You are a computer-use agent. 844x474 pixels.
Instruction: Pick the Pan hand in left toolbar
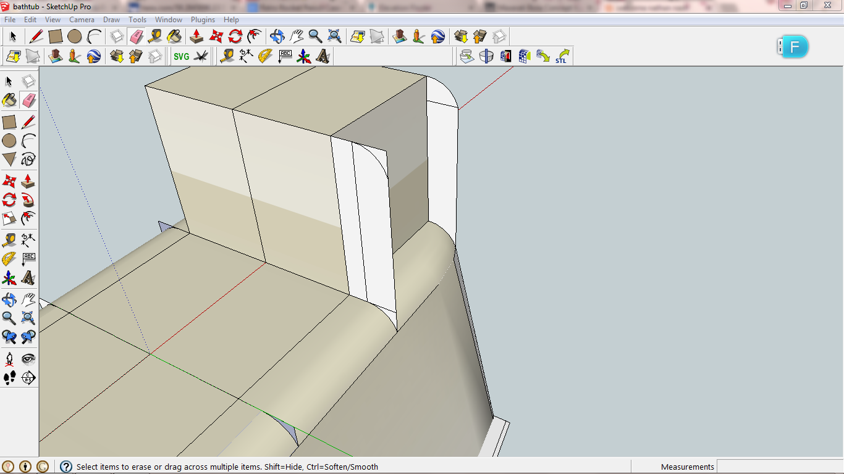point(28,299)
